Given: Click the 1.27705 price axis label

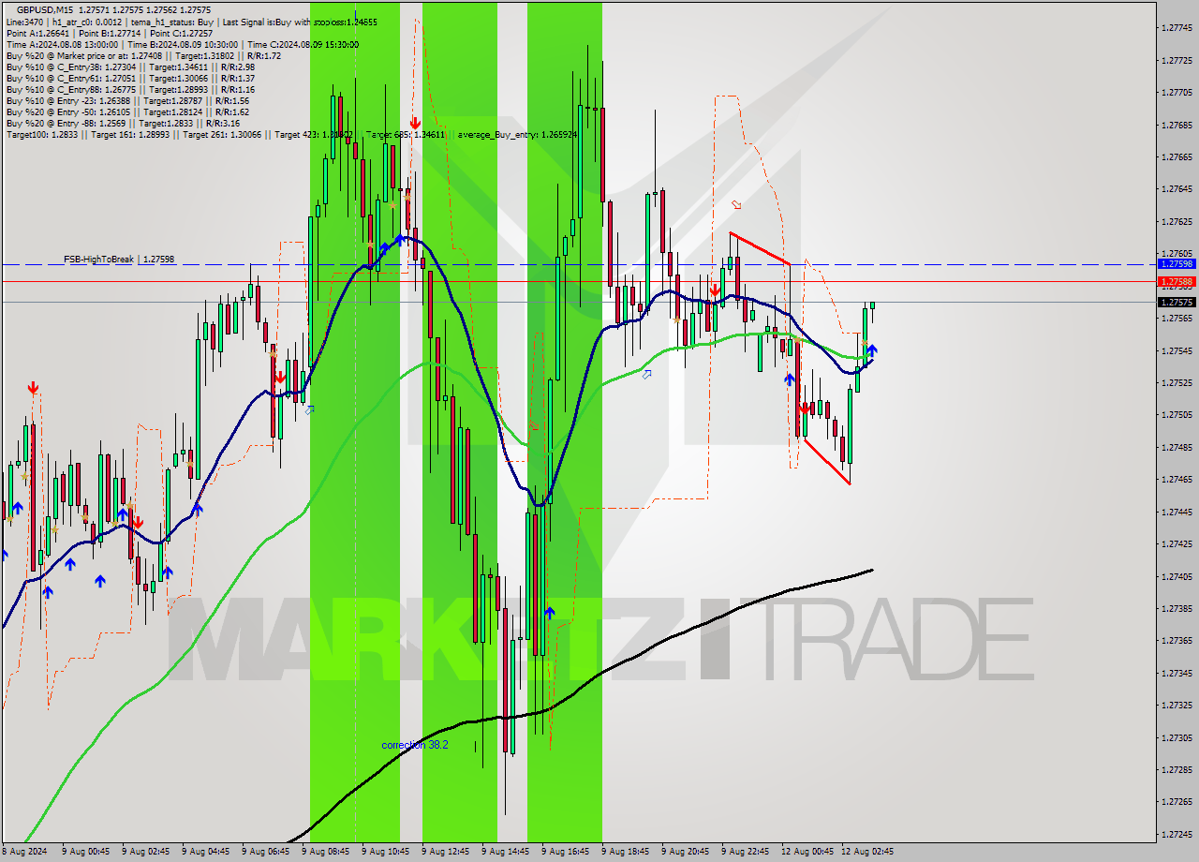Looking at the screenshot, I should point(1177,93).
